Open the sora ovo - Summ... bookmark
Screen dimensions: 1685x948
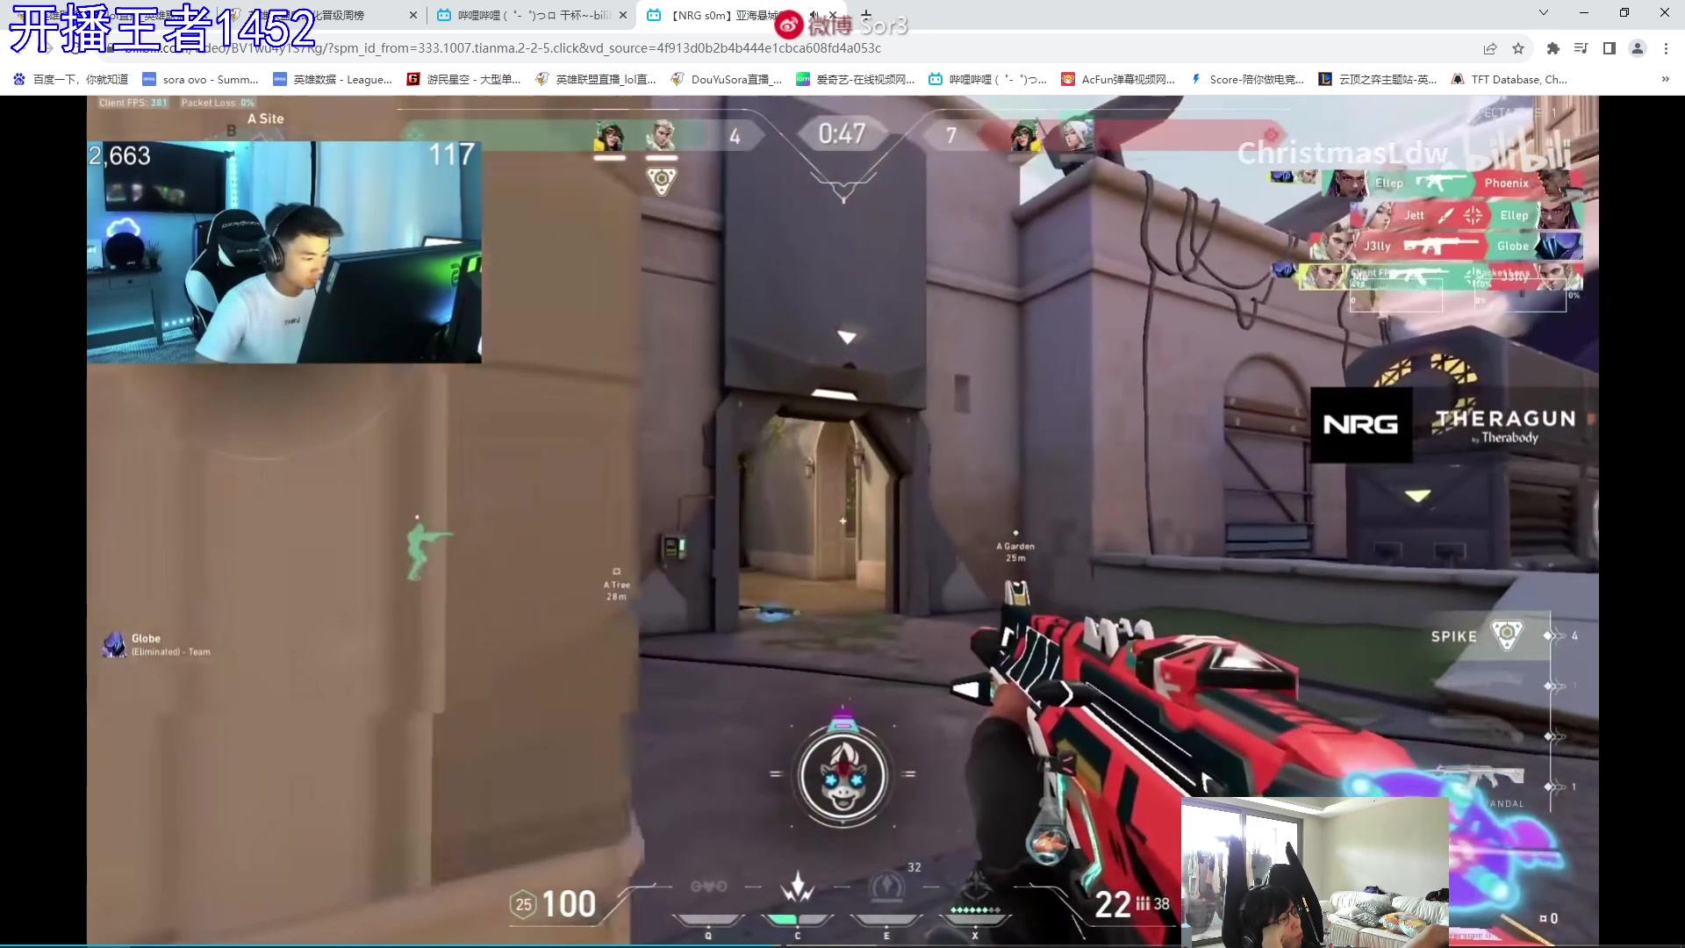tap(200, 79)
